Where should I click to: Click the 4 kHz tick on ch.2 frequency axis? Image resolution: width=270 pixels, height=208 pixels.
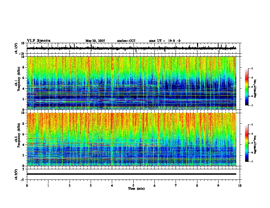[24, 145]
